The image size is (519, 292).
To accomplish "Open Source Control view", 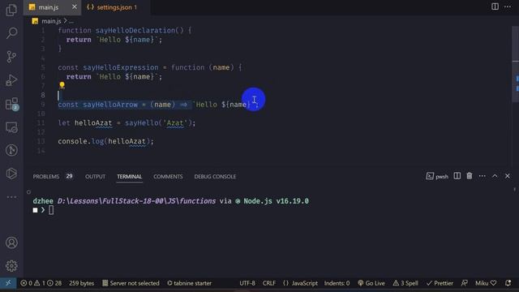I will (x=11, y=57).
